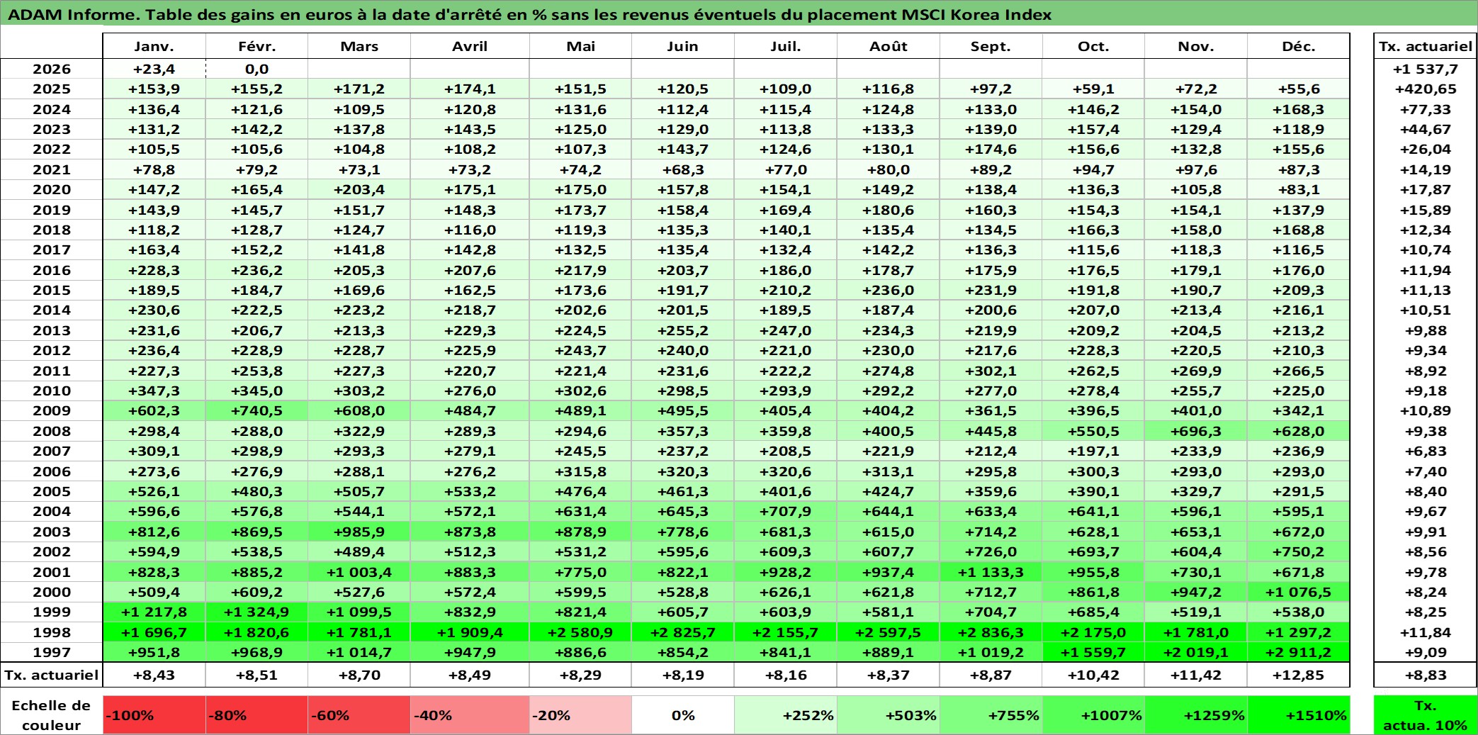Select the +1510% bright green swatch
Image resolution: width=1478 pixels, height=735 pixels.
click(x=1298, y=715)
